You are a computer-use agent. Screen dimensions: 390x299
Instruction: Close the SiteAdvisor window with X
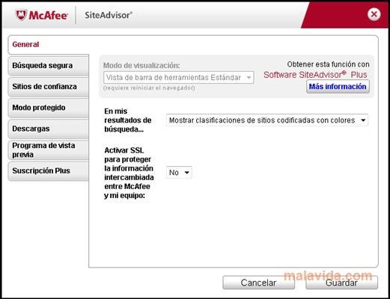click(374, 14)
